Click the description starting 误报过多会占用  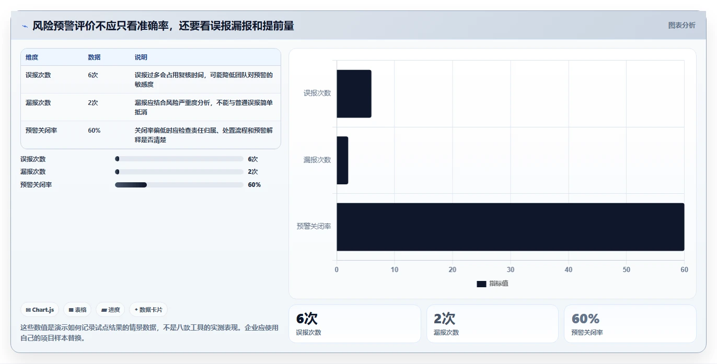[204, 80]
